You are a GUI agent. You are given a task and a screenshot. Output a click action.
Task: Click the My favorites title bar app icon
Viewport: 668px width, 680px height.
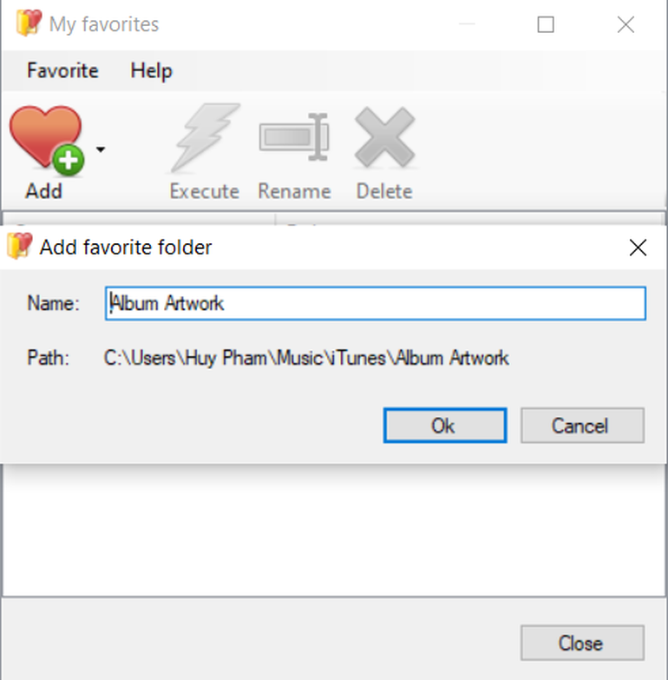tap(29, 23)
